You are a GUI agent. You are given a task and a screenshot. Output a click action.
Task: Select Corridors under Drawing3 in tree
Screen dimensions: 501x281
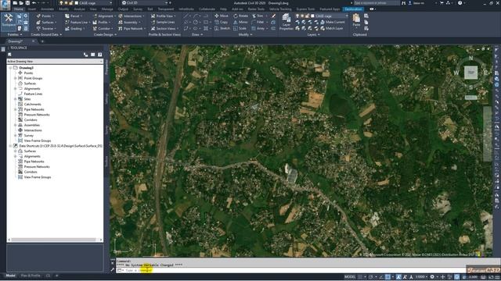[31, 119]
